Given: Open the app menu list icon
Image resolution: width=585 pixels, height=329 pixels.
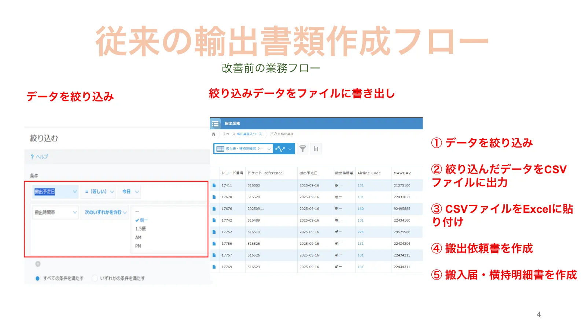Looking at the screenshot, I should click(215, 124).
